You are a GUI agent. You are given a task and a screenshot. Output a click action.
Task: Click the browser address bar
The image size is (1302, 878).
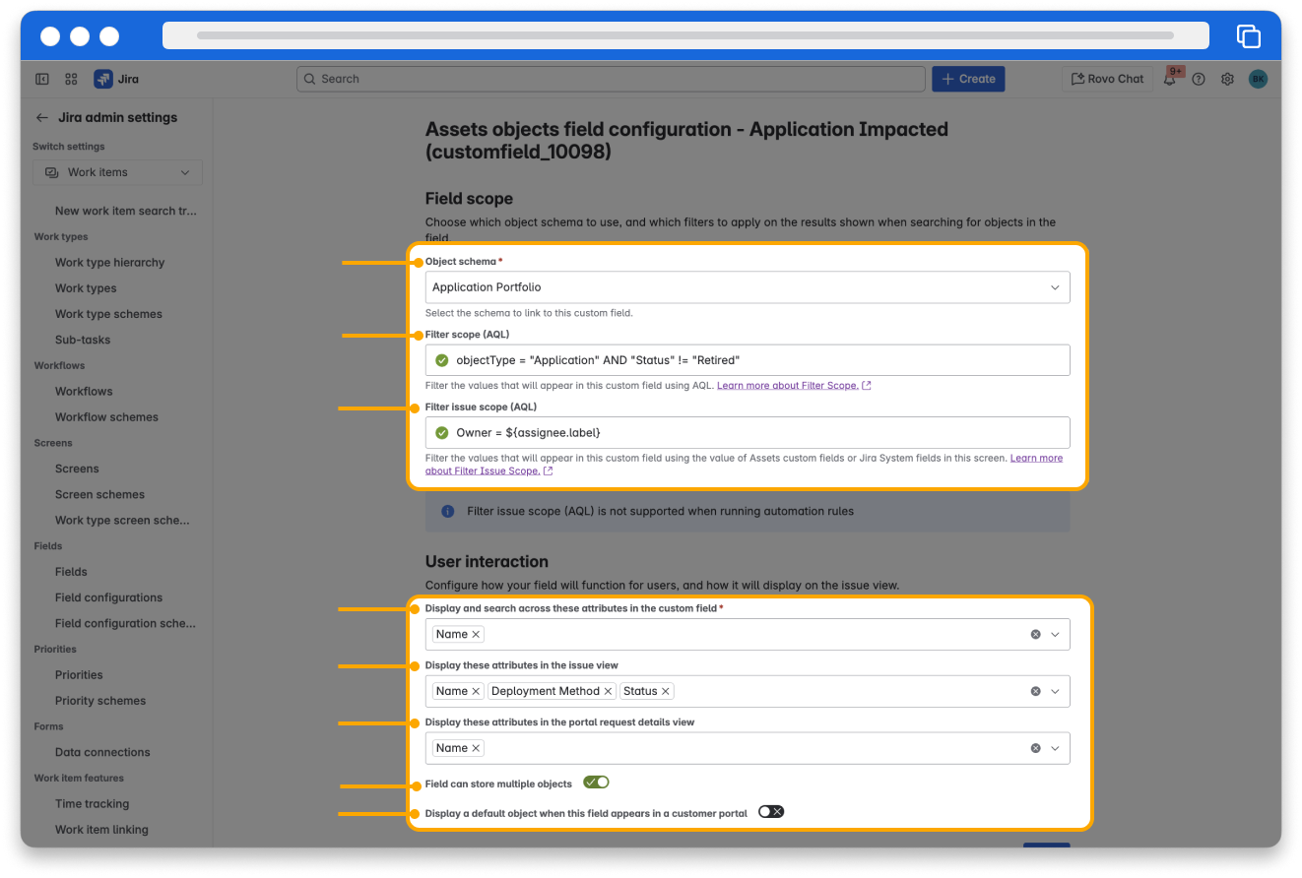[x=685, y=35]
